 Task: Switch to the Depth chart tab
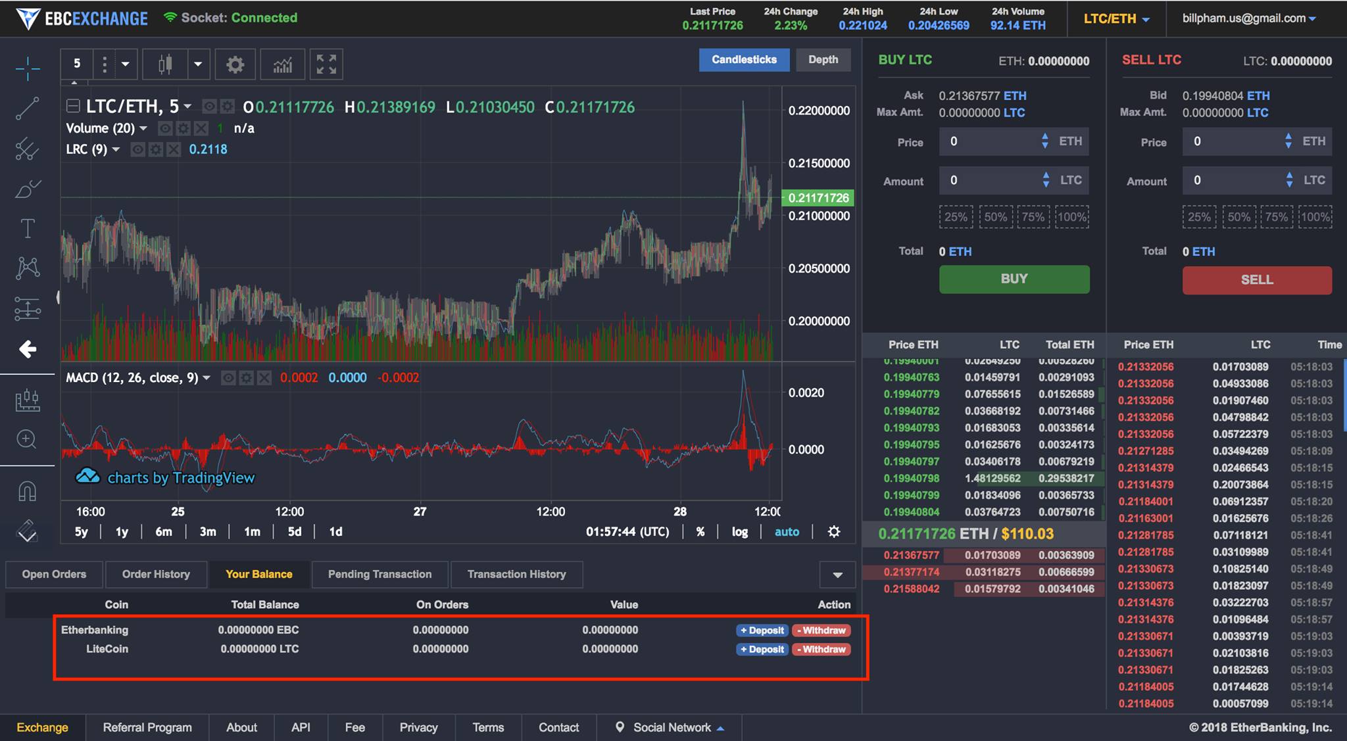click(823, 60)
